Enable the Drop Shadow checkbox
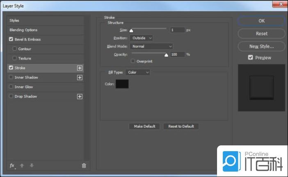Image resolution: width=288 pixels, height=177 pixels. [x=11, y=96]
